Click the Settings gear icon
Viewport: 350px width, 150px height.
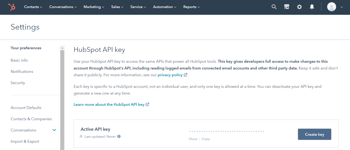pos(299,7)
